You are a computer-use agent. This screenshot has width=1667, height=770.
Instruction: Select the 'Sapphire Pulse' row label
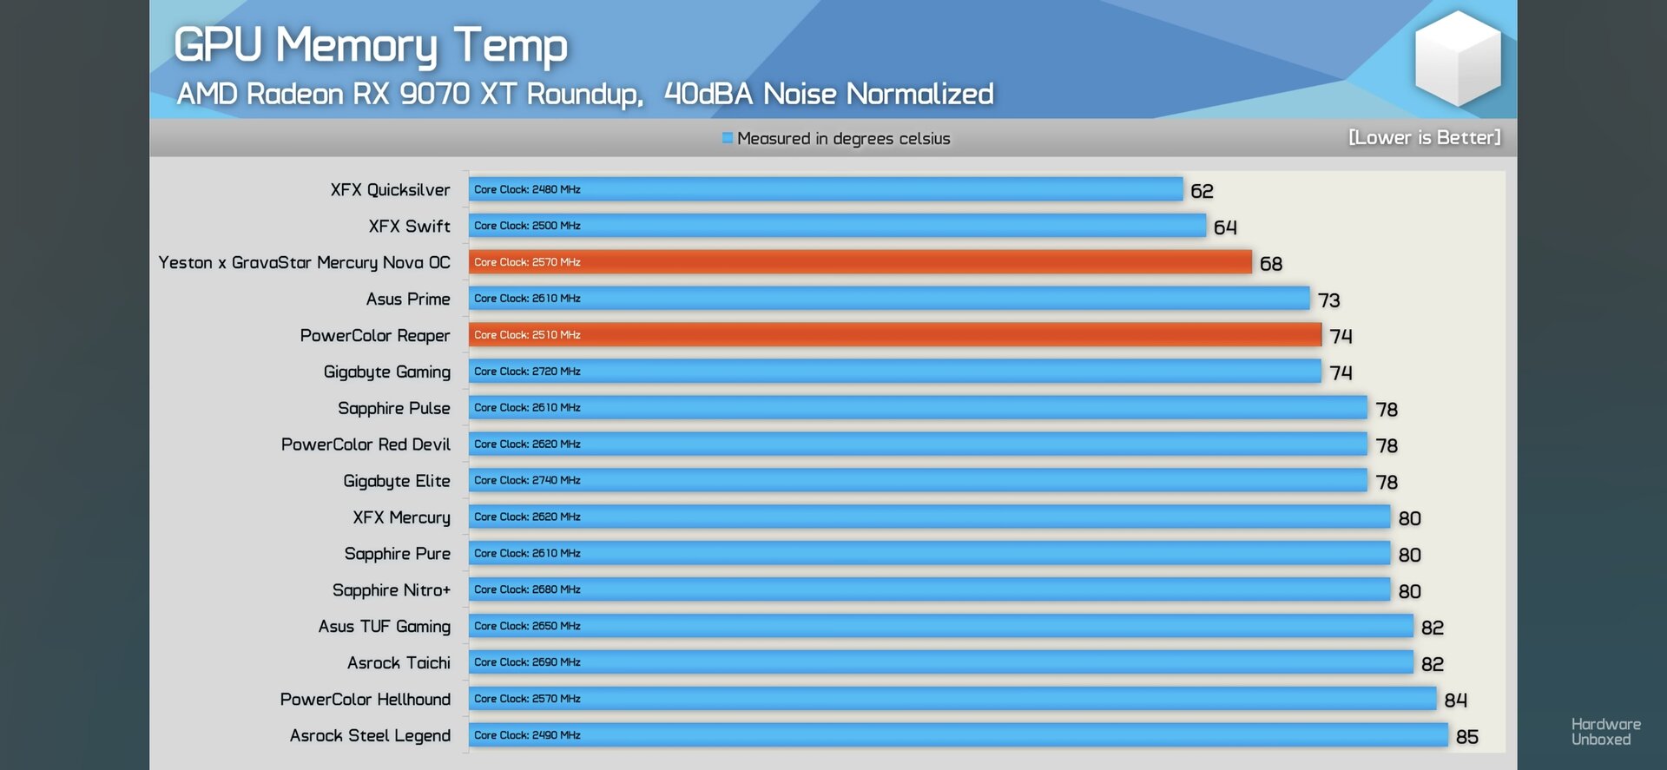[x=394, y=409]
